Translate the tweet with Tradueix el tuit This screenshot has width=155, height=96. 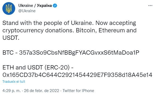[14, 81]
